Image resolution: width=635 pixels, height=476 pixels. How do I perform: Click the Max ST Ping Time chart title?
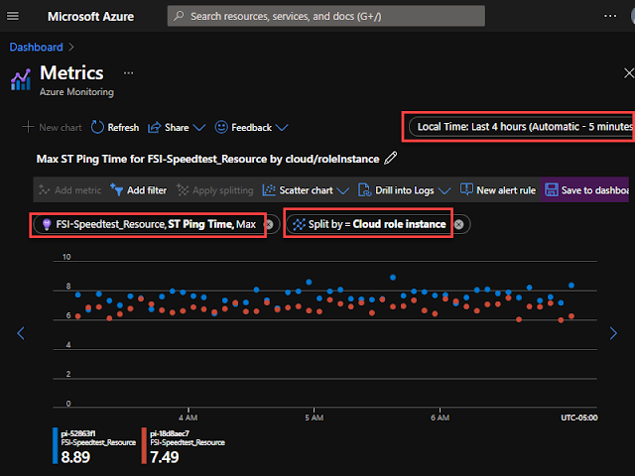tap(207, 159)
